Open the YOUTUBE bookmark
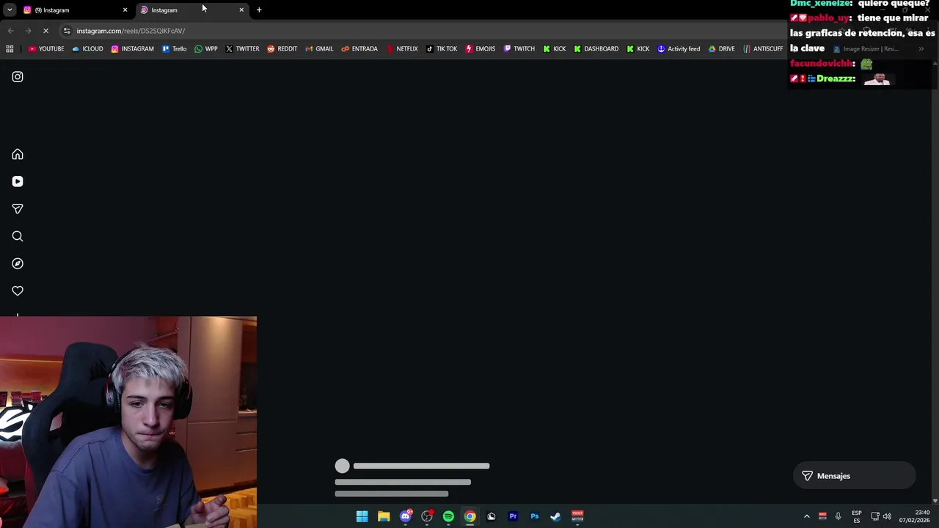939x528 pixels. point(46,49)
